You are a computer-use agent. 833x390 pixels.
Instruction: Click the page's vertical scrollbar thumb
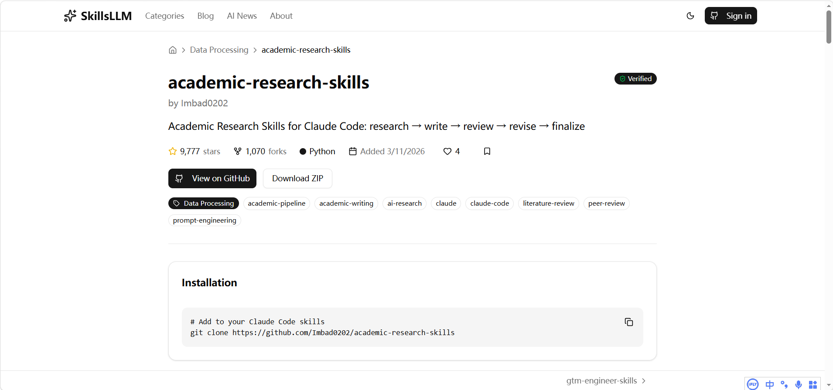[x=829, y=27]
